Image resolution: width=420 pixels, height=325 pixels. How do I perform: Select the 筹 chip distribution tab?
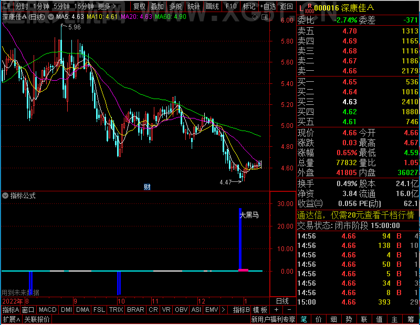point(411,319)
